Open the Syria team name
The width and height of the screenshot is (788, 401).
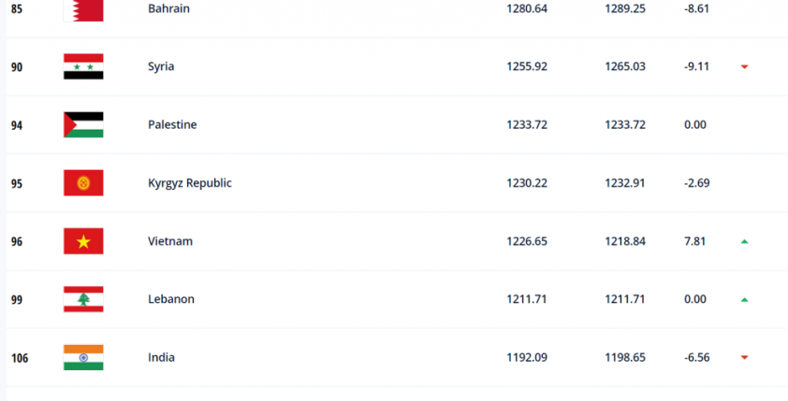pyautogui.click(x=161, y=66)
